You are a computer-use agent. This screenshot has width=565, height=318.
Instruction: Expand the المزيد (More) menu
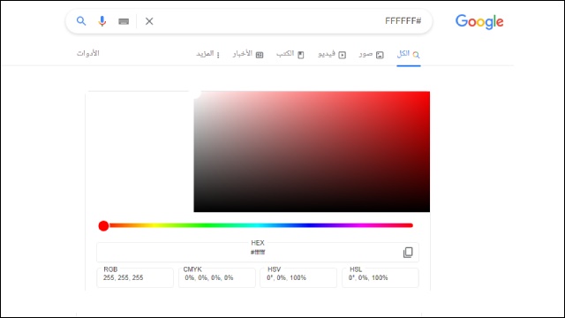point(208,54)
